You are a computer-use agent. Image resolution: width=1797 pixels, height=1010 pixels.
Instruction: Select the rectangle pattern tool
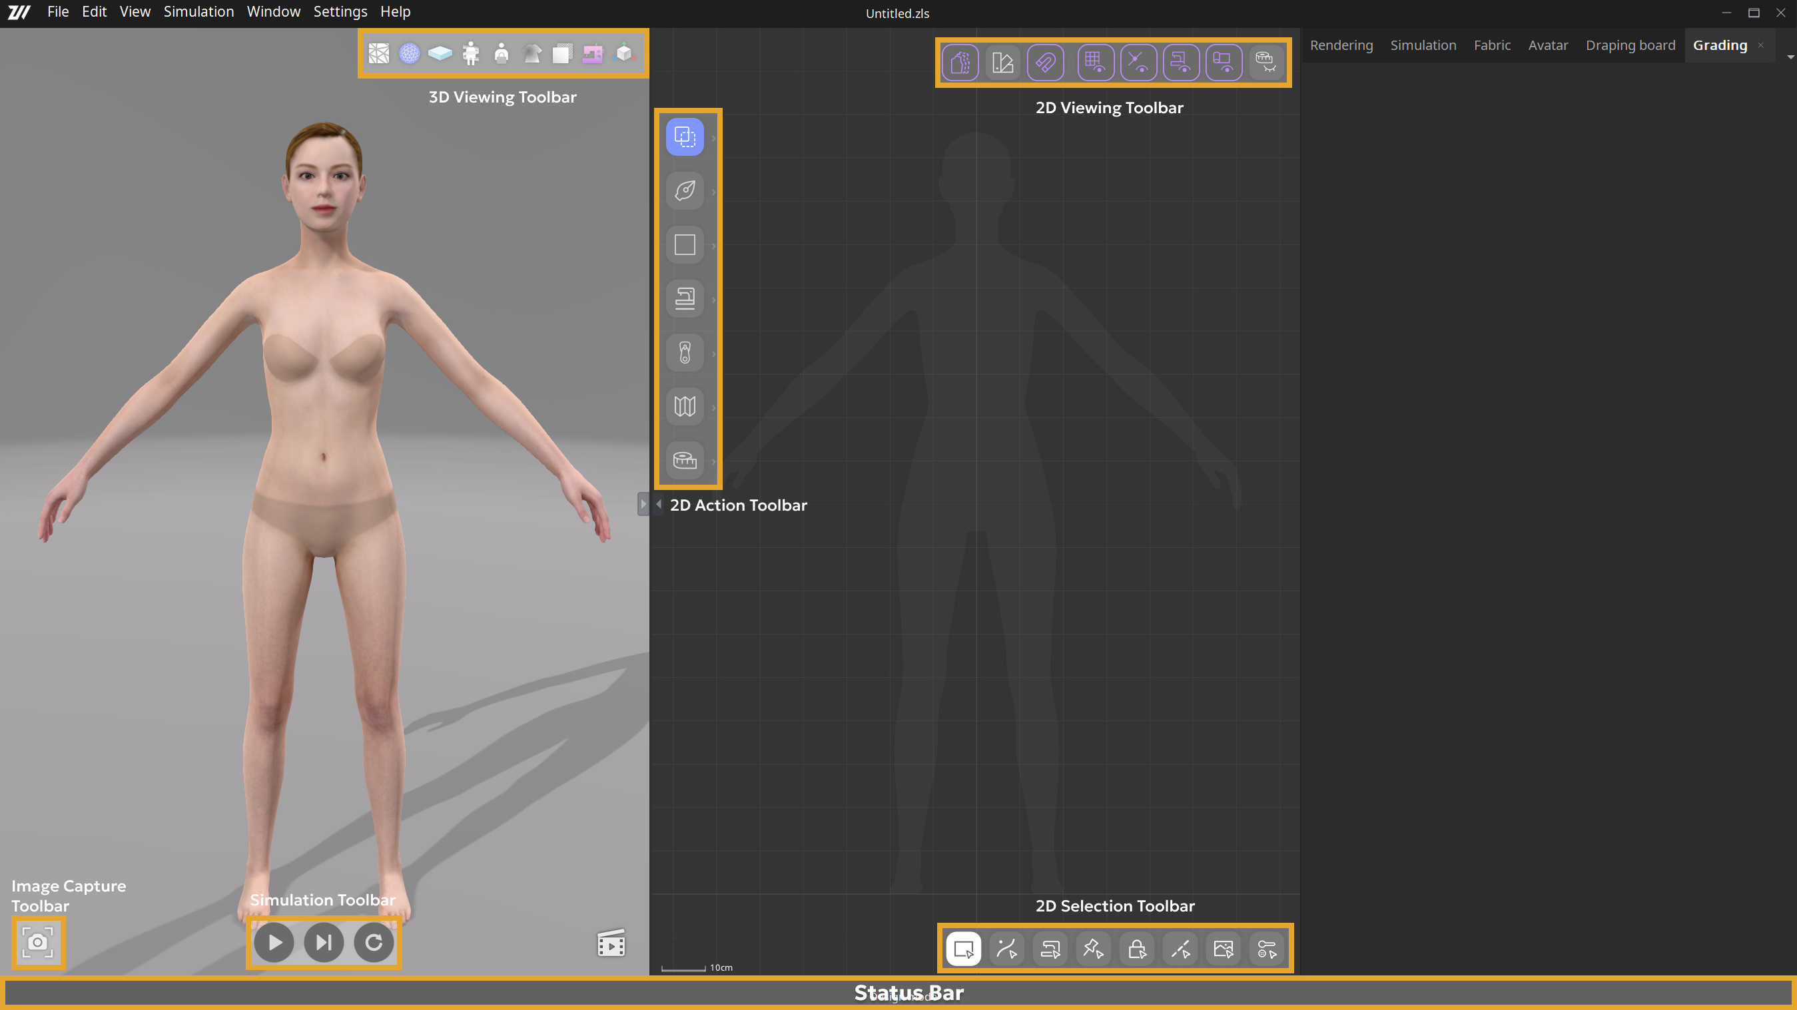tap(684, 245)
